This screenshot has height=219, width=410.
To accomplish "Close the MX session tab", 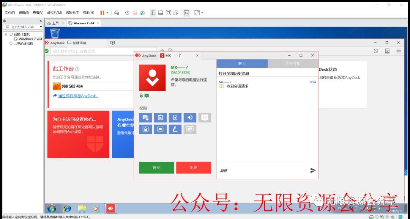I will pos(197,55).
